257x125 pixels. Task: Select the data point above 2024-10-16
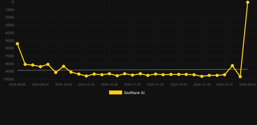pos(87,76)
